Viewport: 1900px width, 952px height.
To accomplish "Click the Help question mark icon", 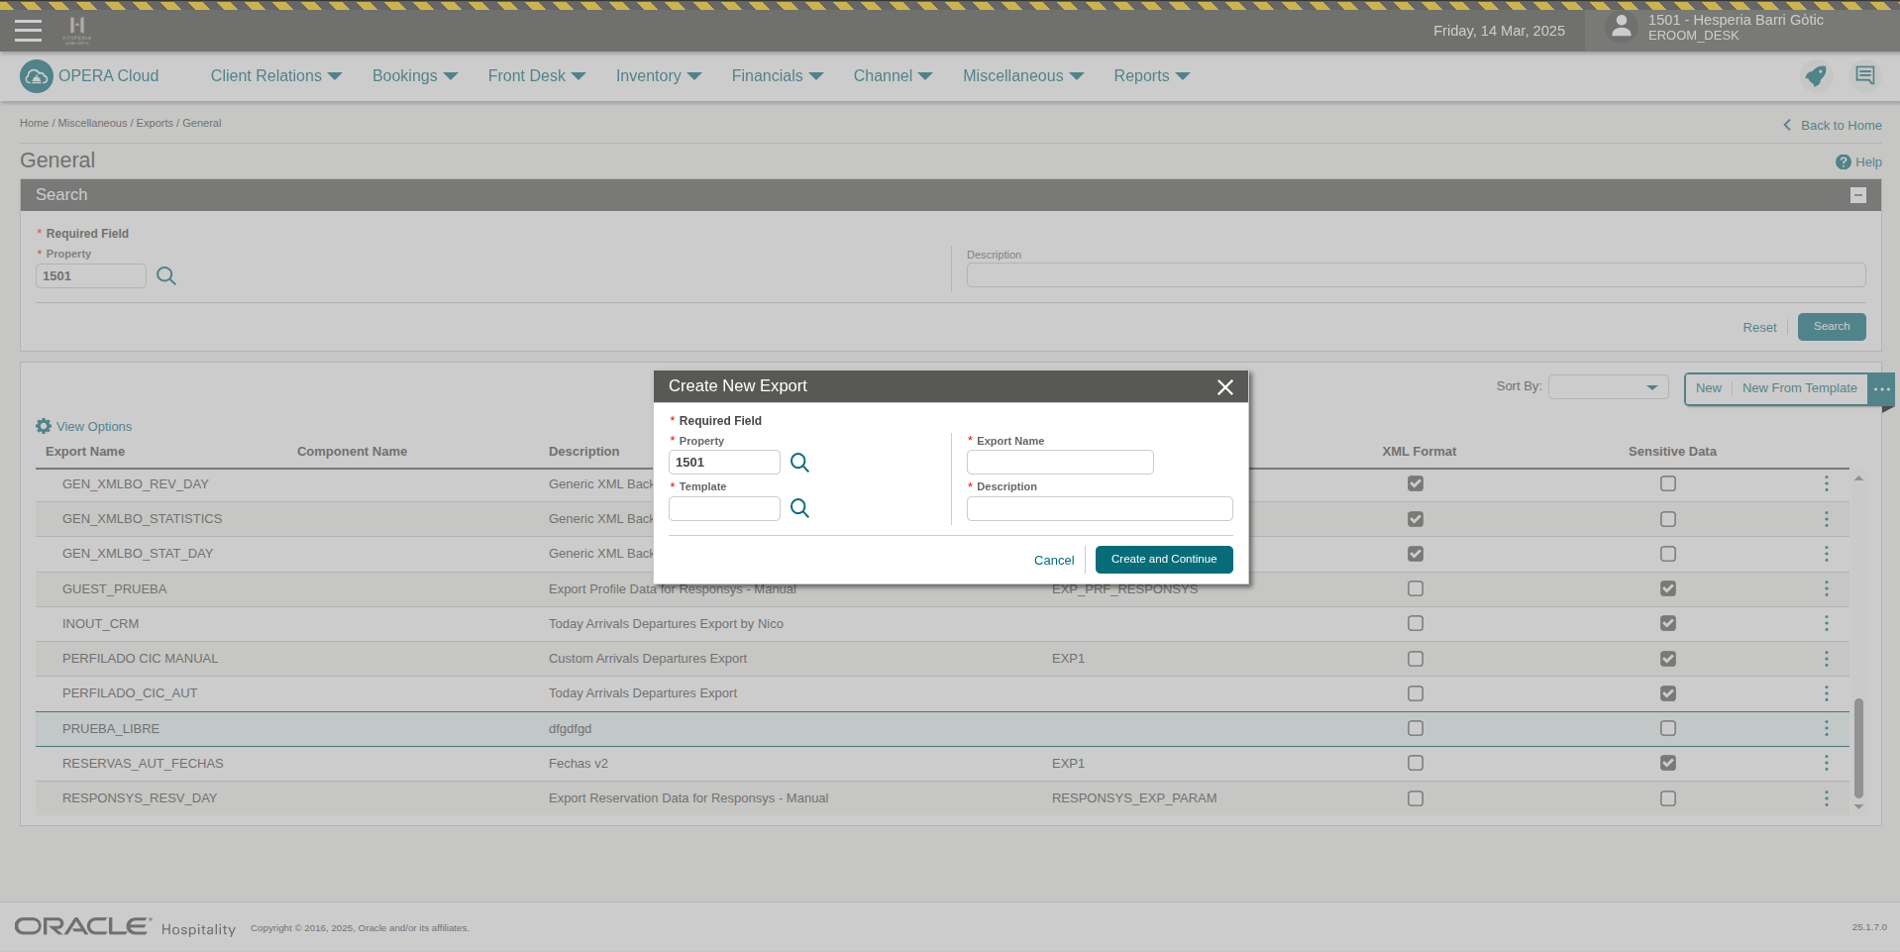I will tap(1843, 162).
